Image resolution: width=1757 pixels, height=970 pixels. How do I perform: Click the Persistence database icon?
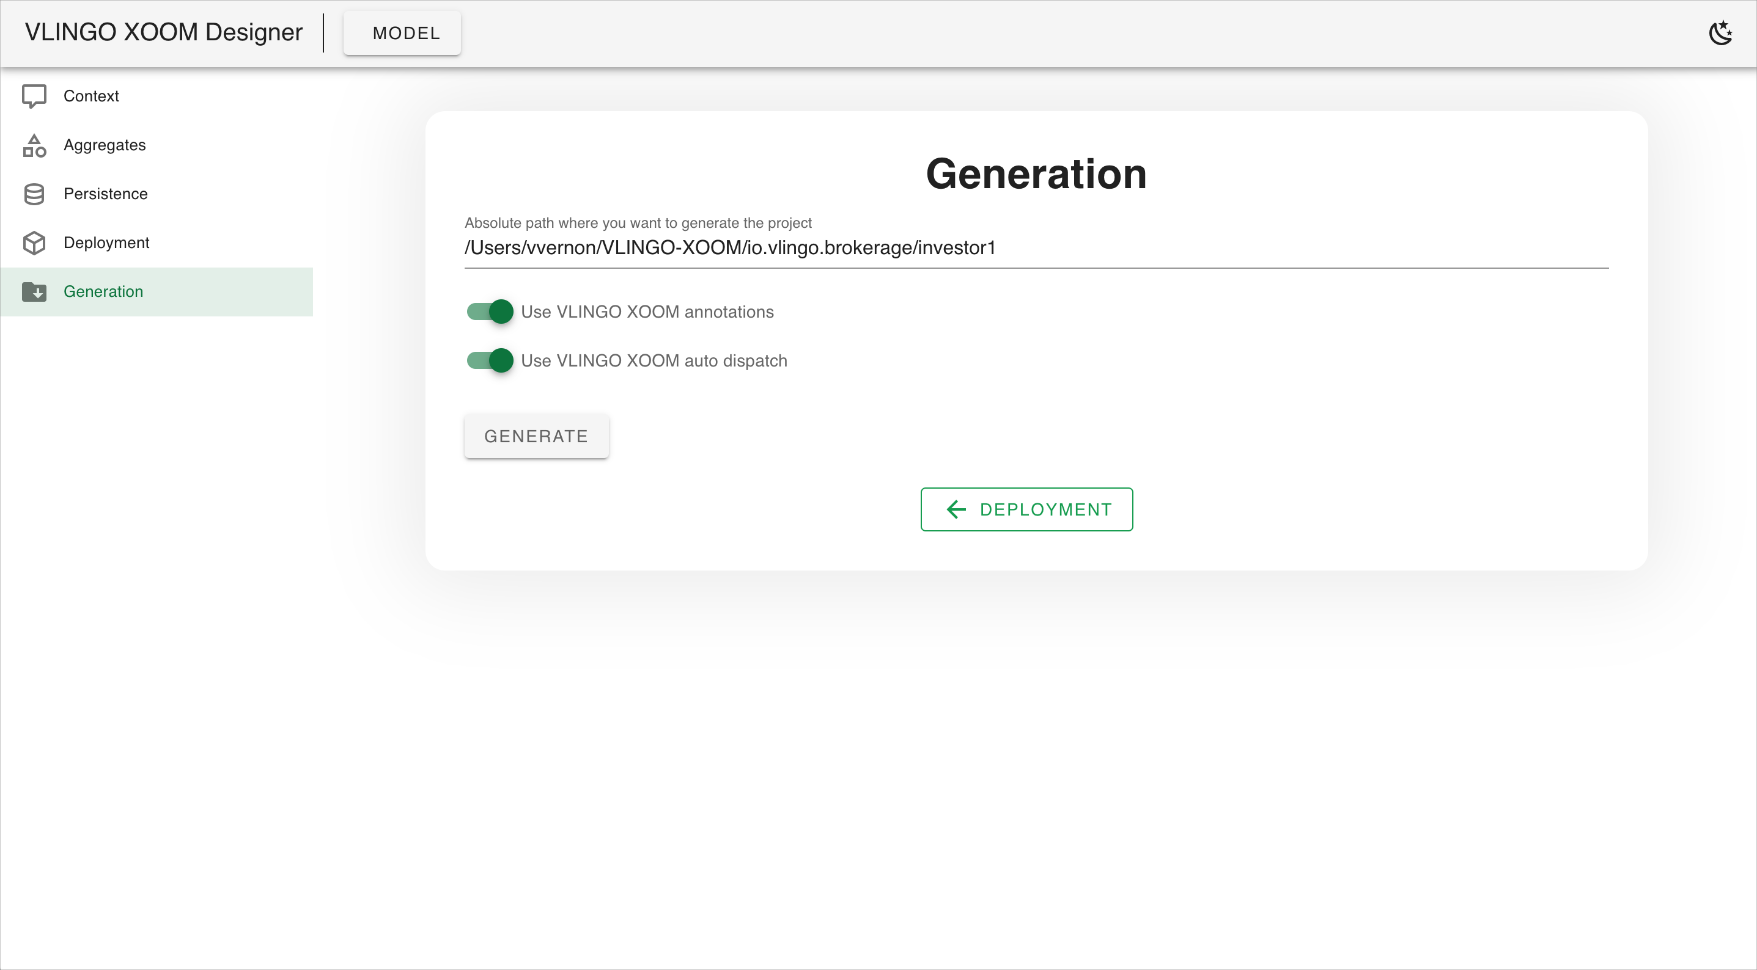tap(34, 194)
